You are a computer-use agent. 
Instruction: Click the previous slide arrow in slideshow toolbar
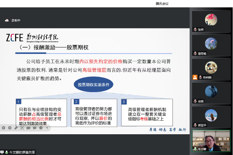(3, 128)
